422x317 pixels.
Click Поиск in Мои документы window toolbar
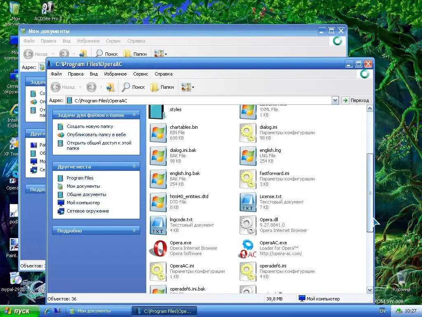click(106, 54)
